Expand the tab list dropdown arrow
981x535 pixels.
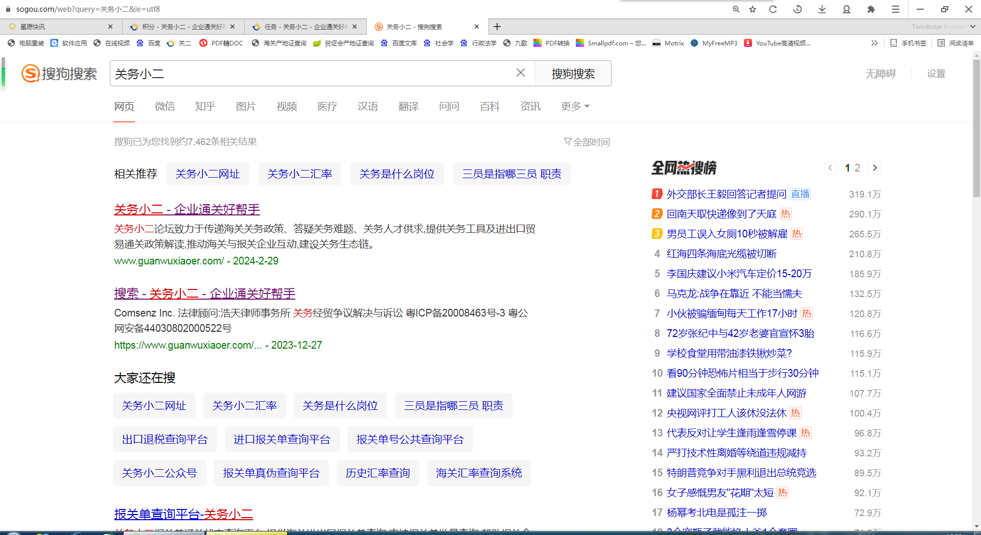click(x=972, y=27)
